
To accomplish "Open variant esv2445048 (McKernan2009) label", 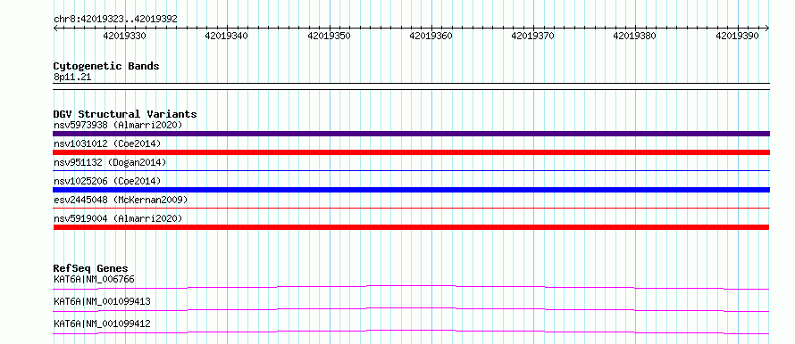I will pyautogui.click(x=121, y=200).
